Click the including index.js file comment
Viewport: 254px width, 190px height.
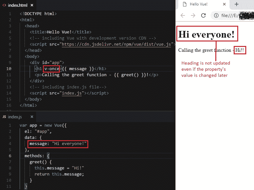[68, 87]
